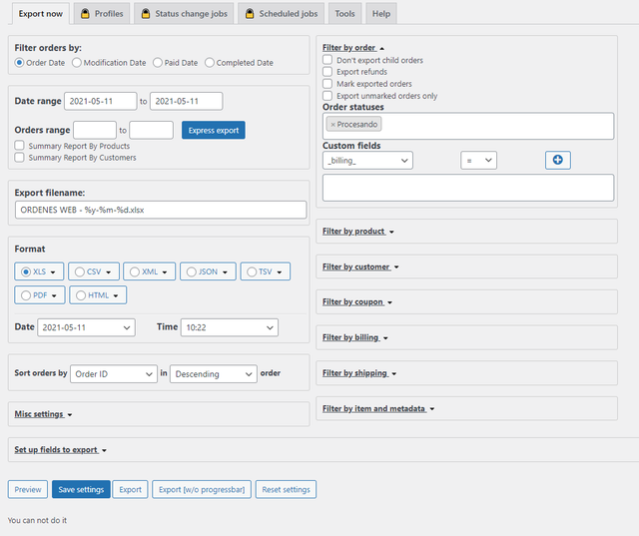Image resolution: width=639 pixels, height=536 pixels.
Task: Expand Filter by billing section
Action: (355, 337)
